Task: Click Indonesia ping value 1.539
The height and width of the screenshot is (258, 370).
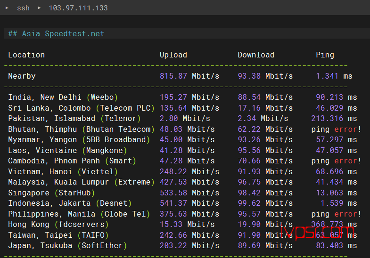Action: pyautogui.click(x=332, y=203)
